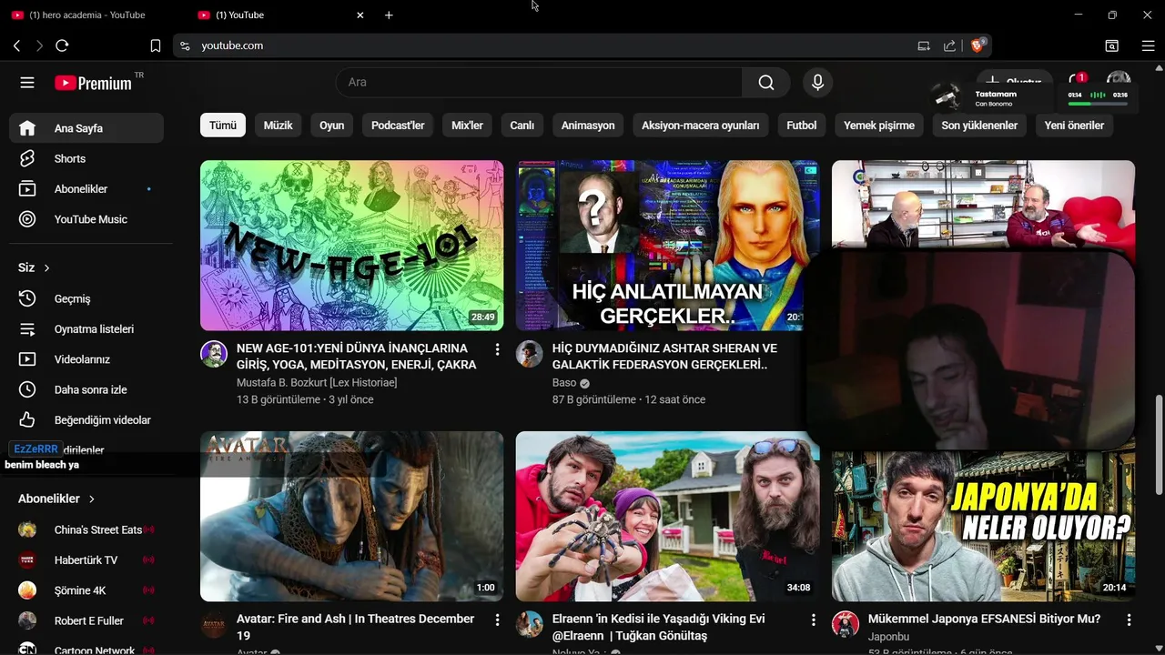This screenshot has height=655, width=1165.
Task: Select the Tümü filter chip
Action: pyautogui.click(x=223, y=126)
